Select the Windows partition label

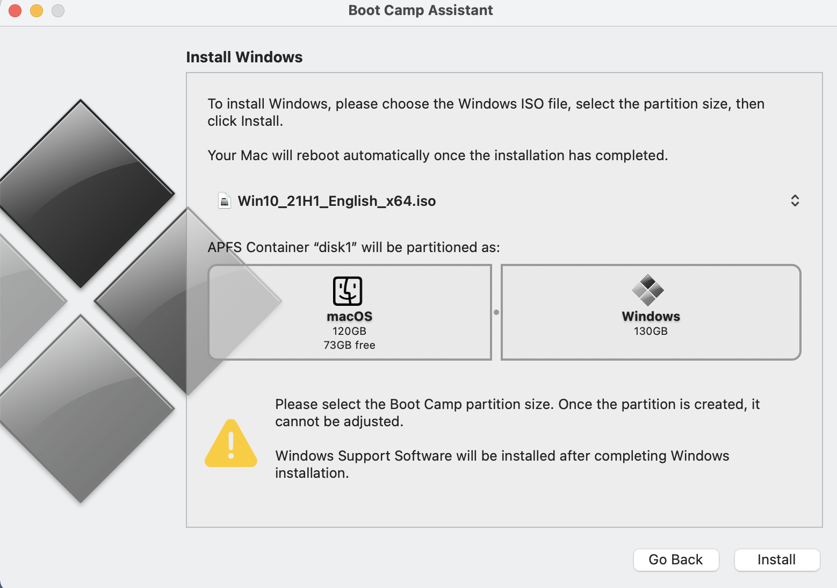click(x=651, y=317)
